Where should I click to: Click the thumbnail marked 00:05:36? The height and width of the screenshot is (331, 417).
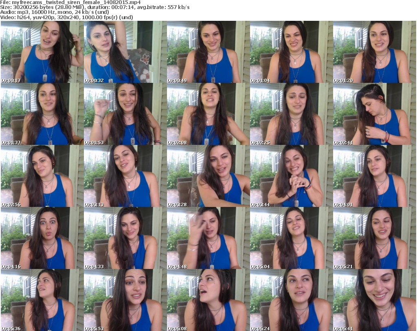tap(42, 300)
